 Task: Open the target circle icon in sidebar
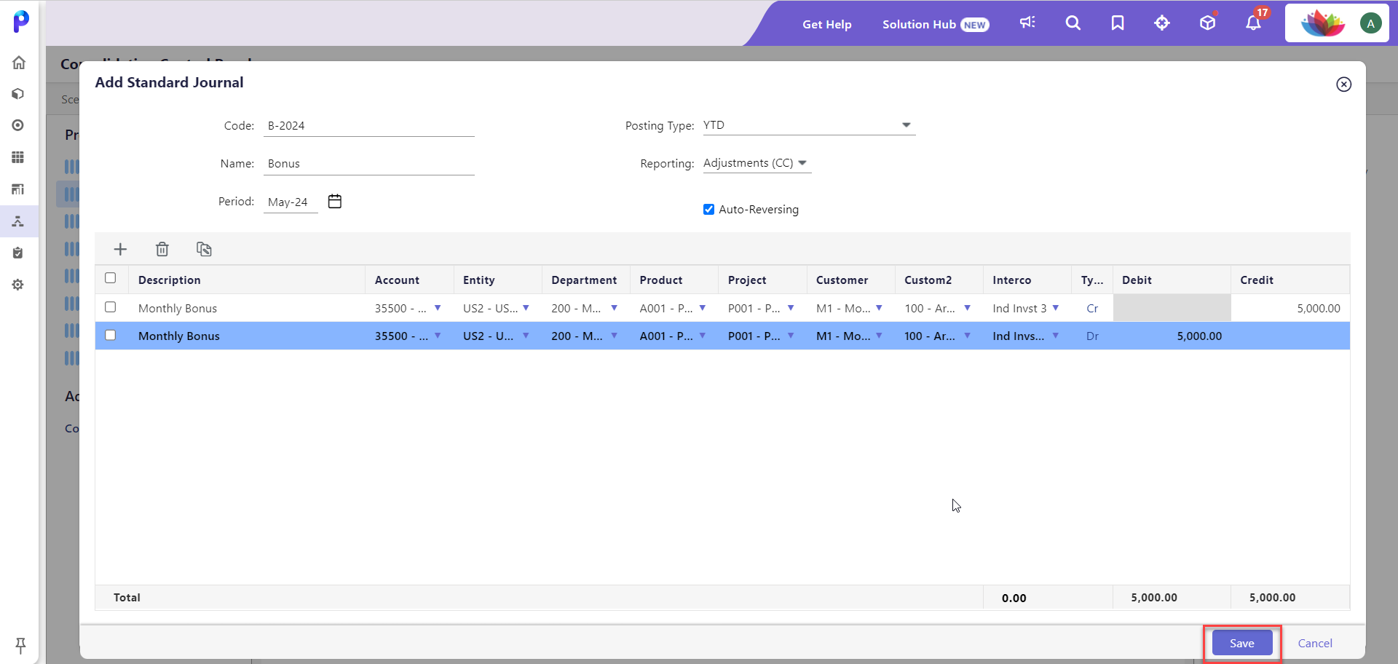pyautogui.click(x=18, y=125)
